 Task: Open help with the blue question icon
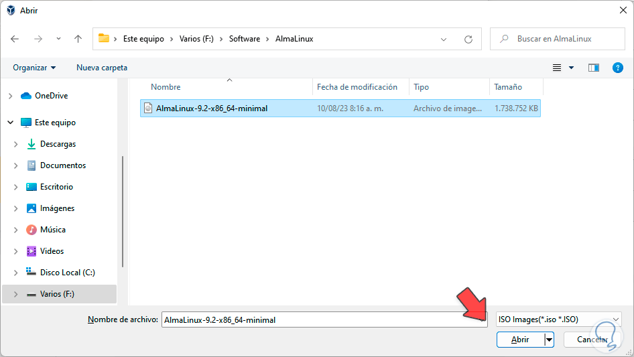click(617, 68)
